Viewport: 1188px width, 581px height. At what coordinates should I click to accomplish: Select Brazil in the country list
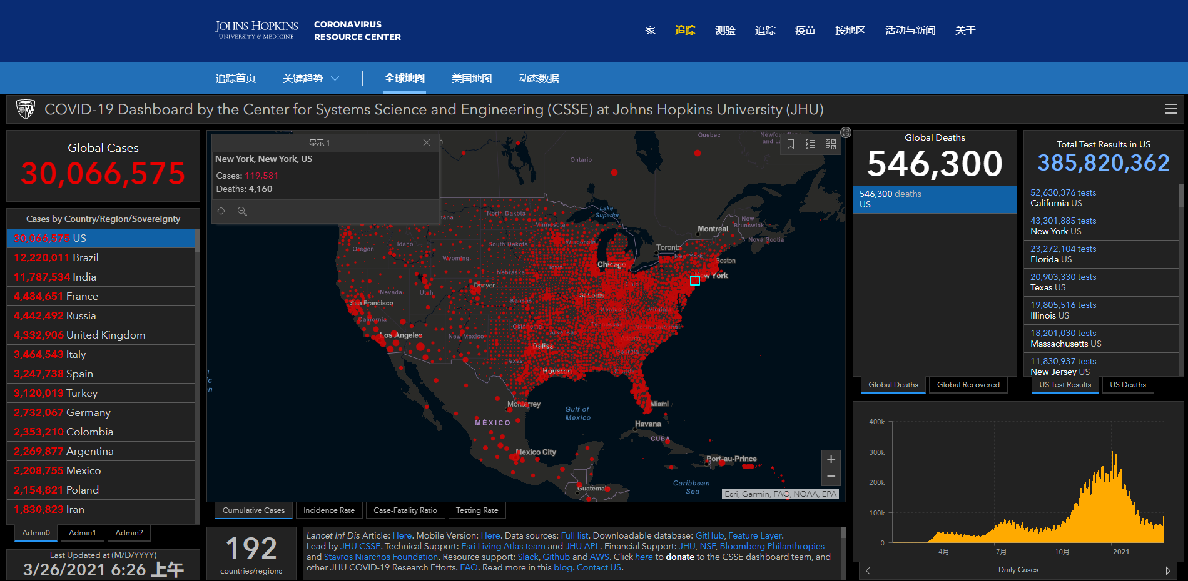(101, 257)
